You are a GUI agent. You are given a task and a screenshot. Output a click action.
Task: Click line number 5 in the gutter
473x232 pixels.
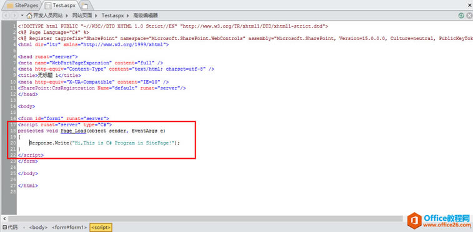(15, 51)
